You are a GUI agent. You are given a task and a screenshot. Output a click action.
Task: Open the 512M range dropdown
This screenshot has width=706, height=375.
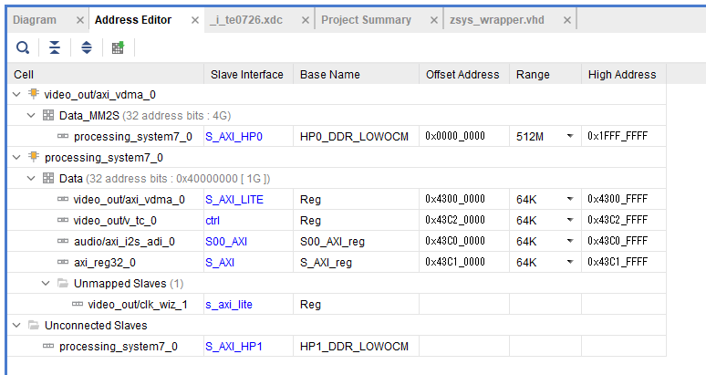570,136
